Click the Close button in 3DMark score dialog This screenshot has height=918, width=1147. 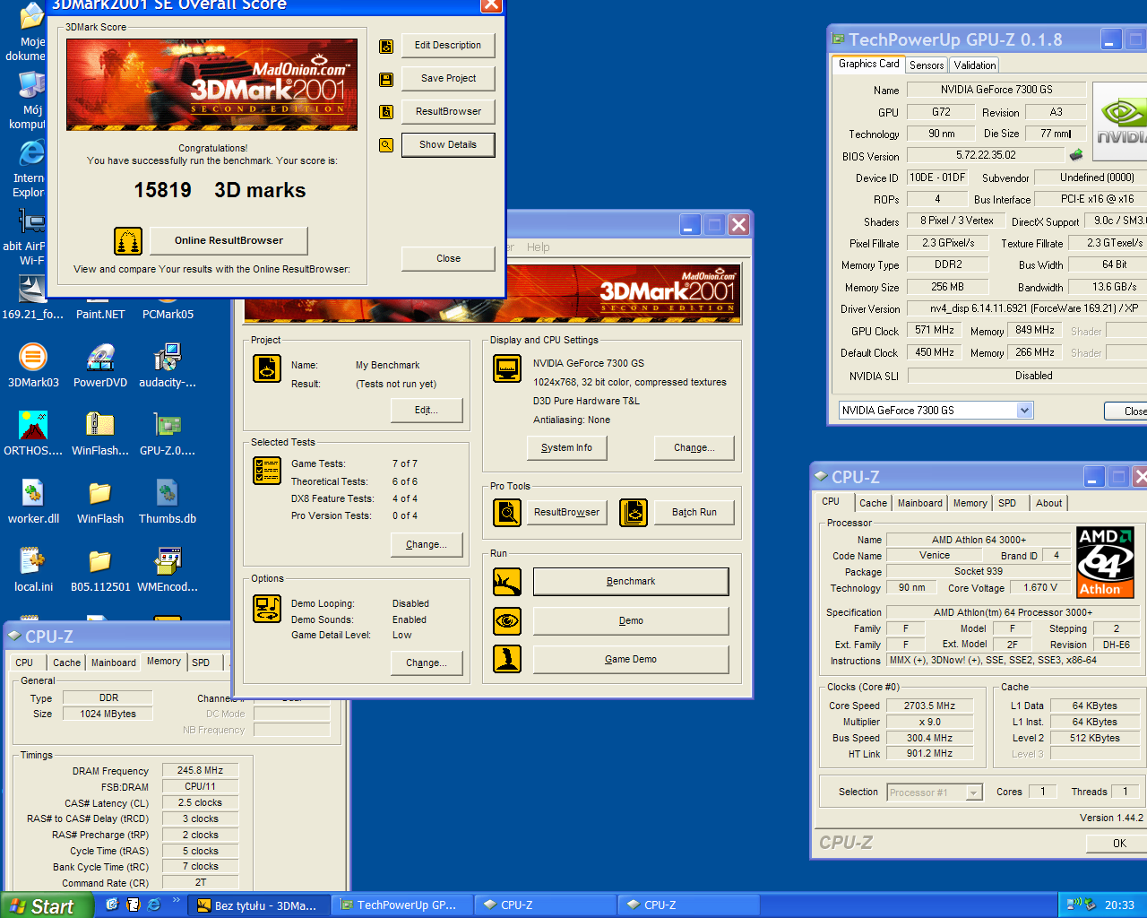pyautogui.click(x=448, y=259)
